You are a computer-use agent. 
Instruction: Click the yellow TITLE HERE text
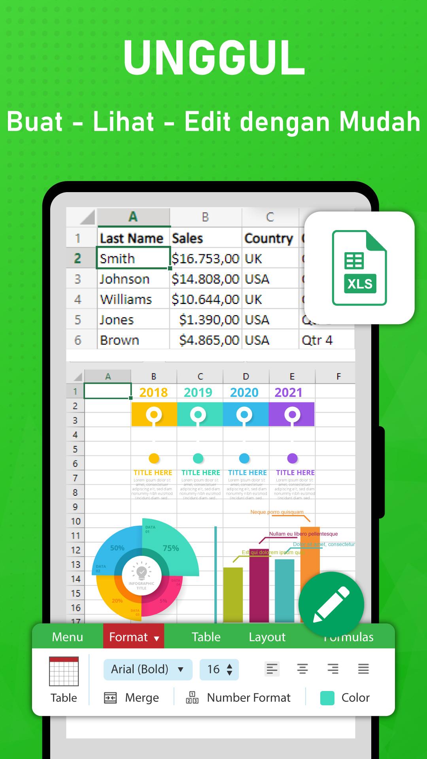point(153,472)
